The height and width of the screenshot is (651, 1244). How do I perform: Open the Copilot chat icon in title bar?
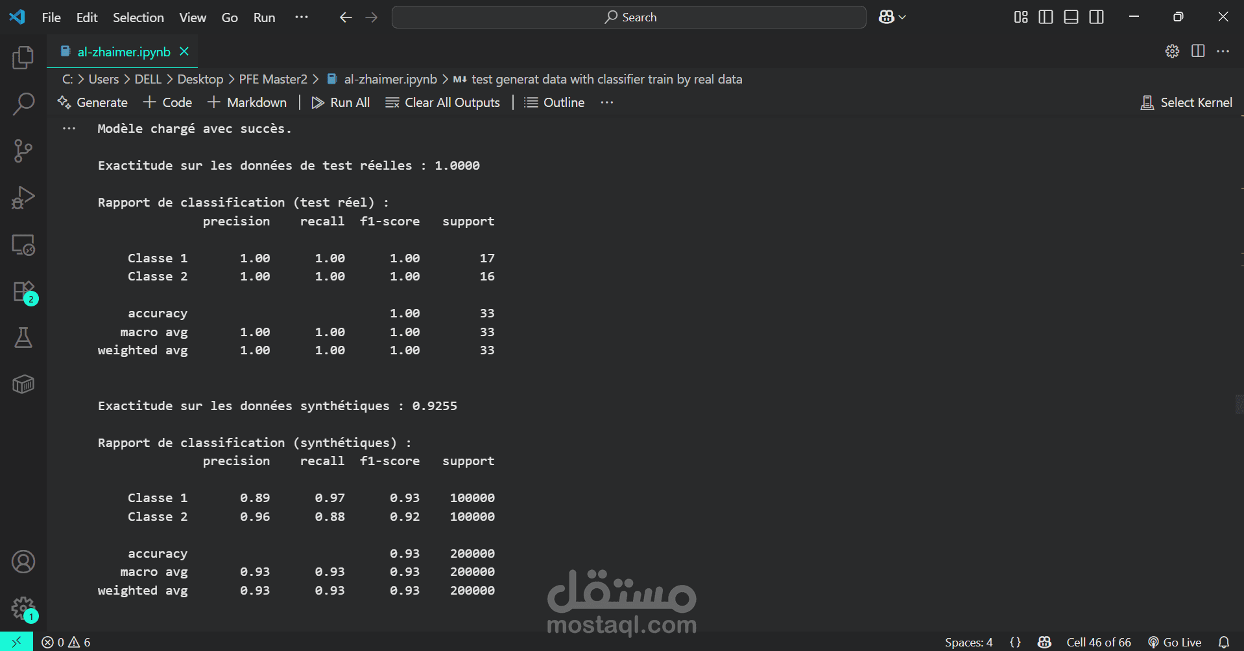pyautogui.click(x=887, y=17)
